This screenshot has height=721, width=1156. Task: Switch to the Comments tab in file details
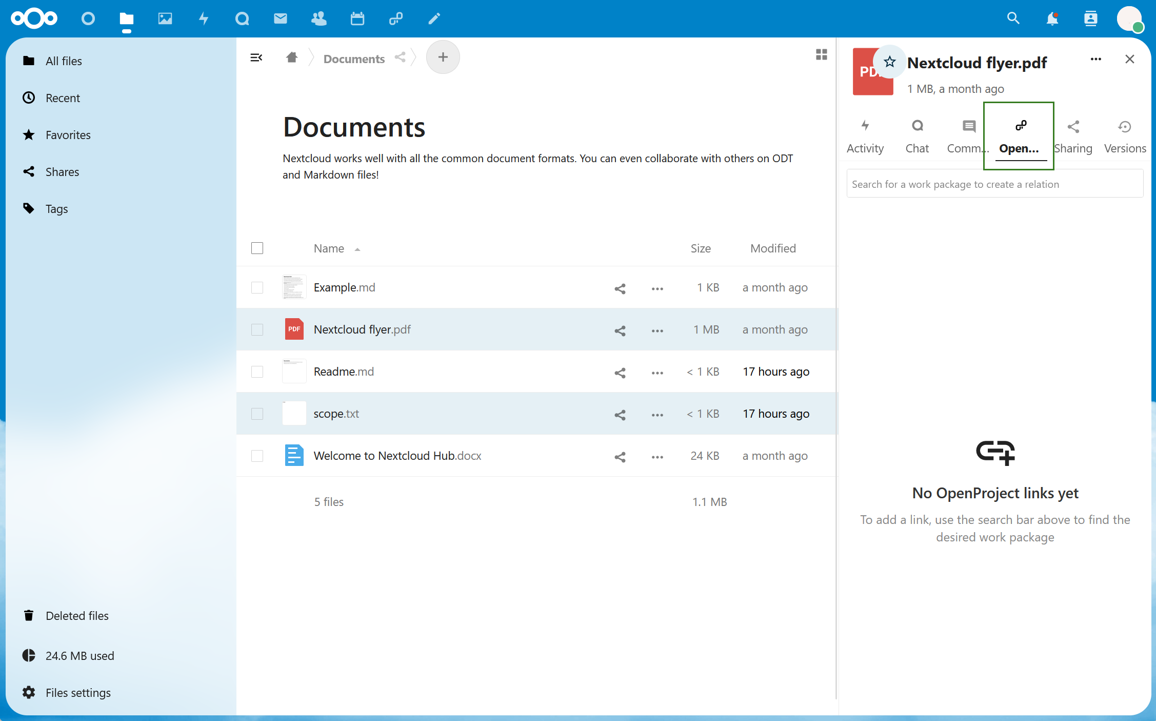[967, 134]
